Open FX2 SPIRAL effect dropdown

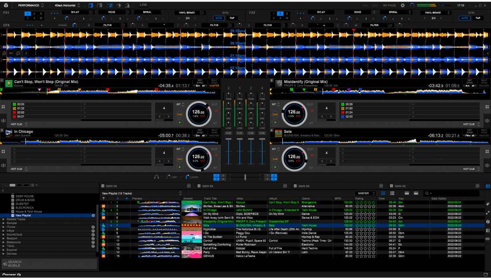point(397,12)
